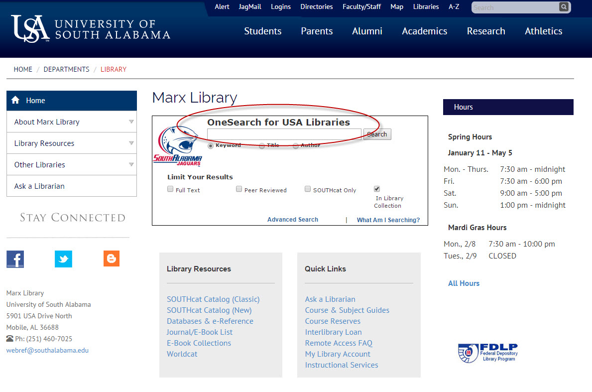Open Directories in the top bar

click(x=316, y=7)
